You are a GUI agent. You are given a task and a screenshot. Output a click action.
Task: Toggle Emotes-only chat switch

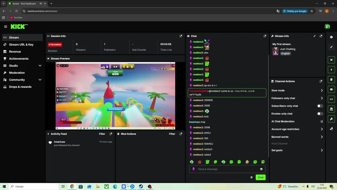(320, 114)
